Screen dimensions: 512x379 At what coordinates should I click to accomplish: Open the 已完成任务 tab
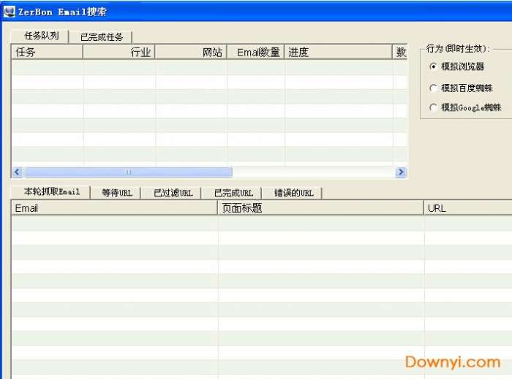(102, 37)
